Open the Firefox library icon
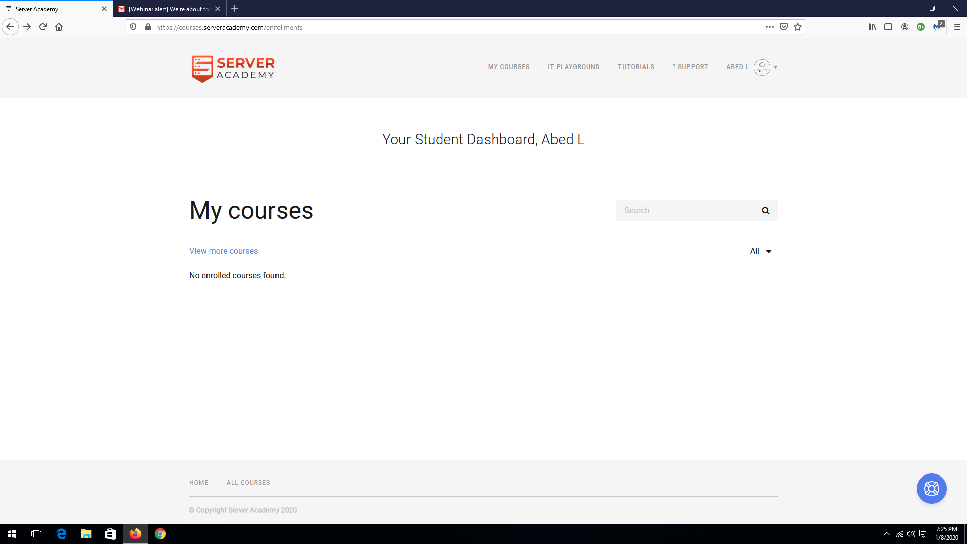 pyautogui.click(x=872, y=27)
